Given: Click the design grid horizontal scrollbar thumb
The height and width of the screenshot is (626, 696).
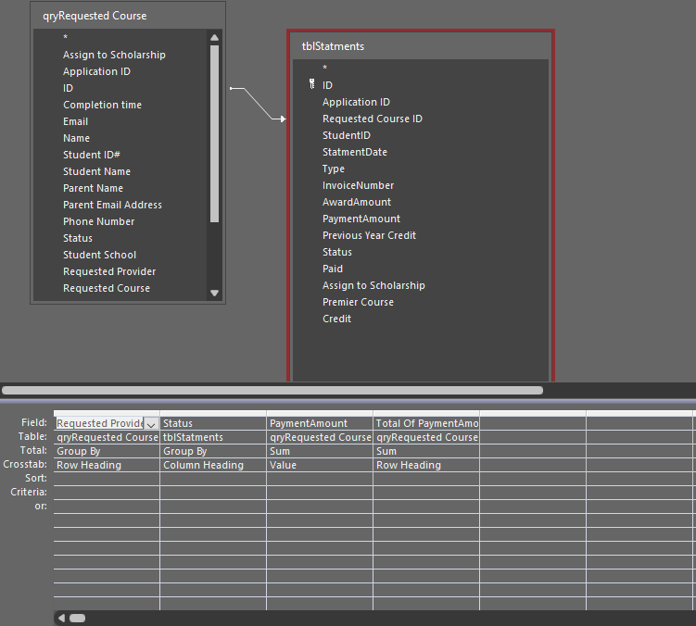Looking at the screenshot, I should (x=77, y=618).
